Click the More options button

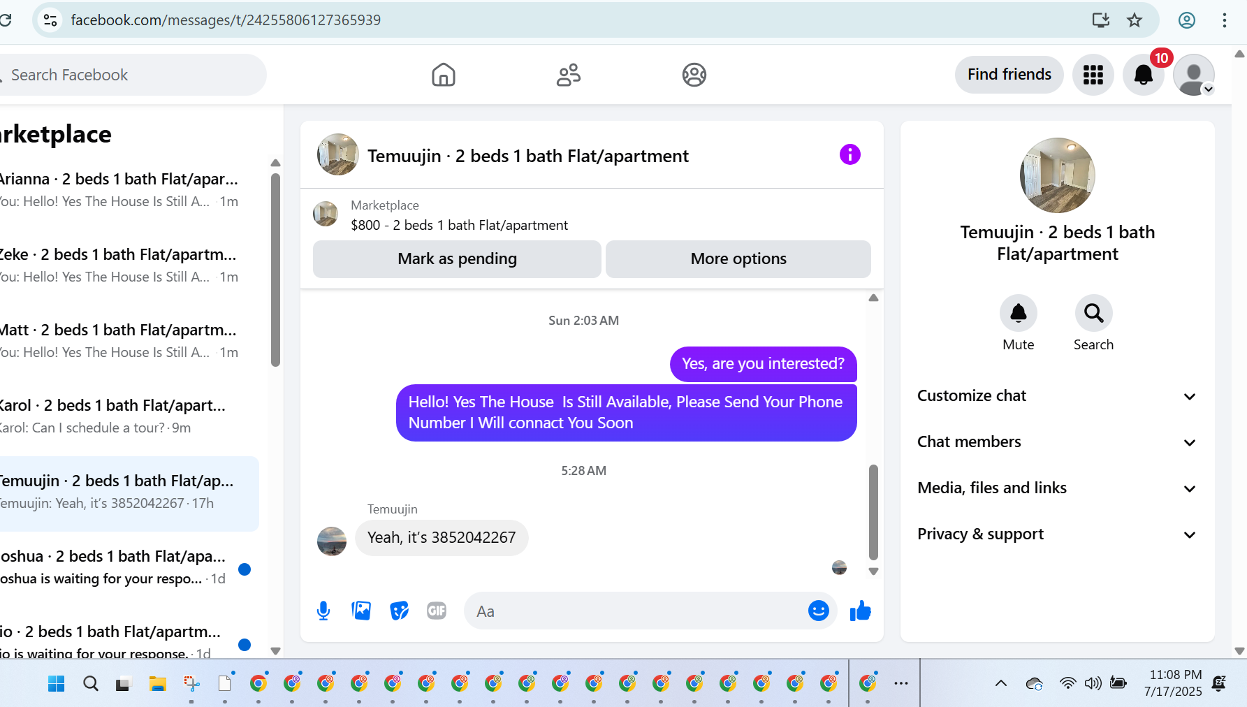pos(738,259)
